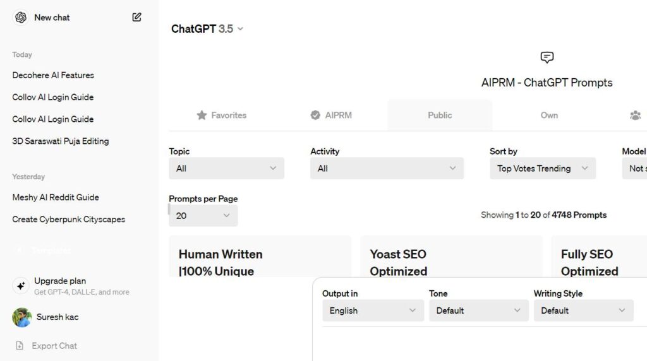Open the Activity dropdown

[387, 168]
